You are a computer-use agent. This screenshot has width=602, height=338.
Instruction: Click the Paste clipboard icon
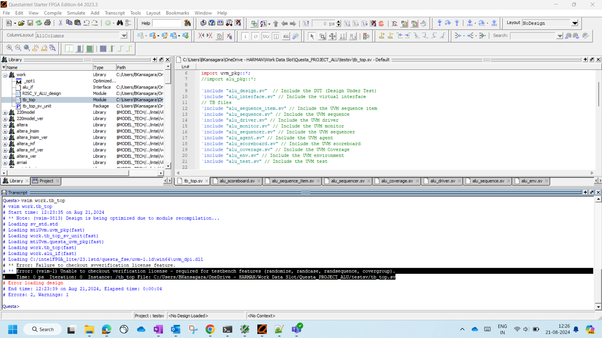[78, 23]
